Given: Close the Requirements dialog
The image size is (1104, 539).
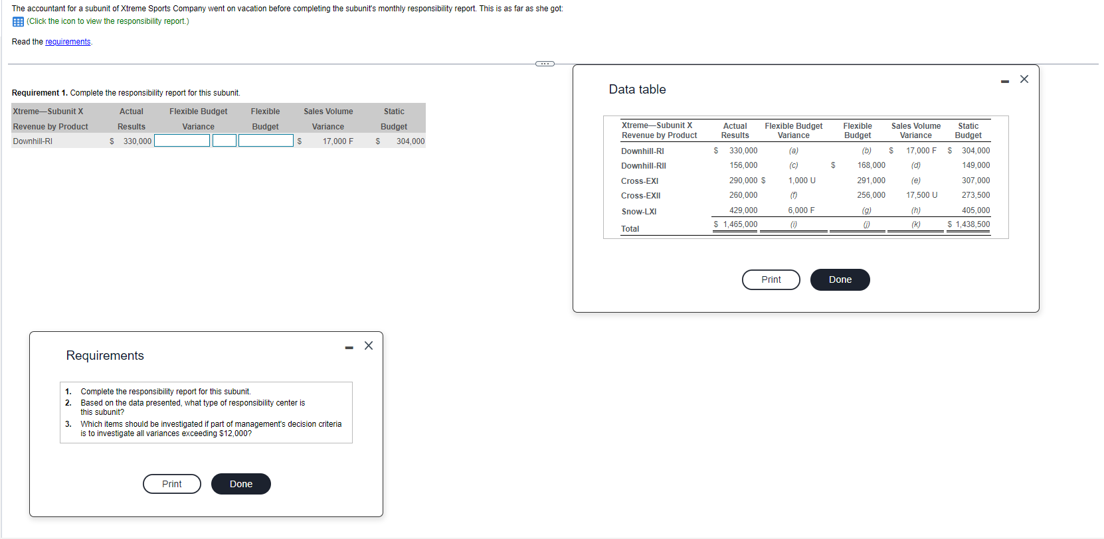Looking at the screenshot, I should [x=369, y=346].
